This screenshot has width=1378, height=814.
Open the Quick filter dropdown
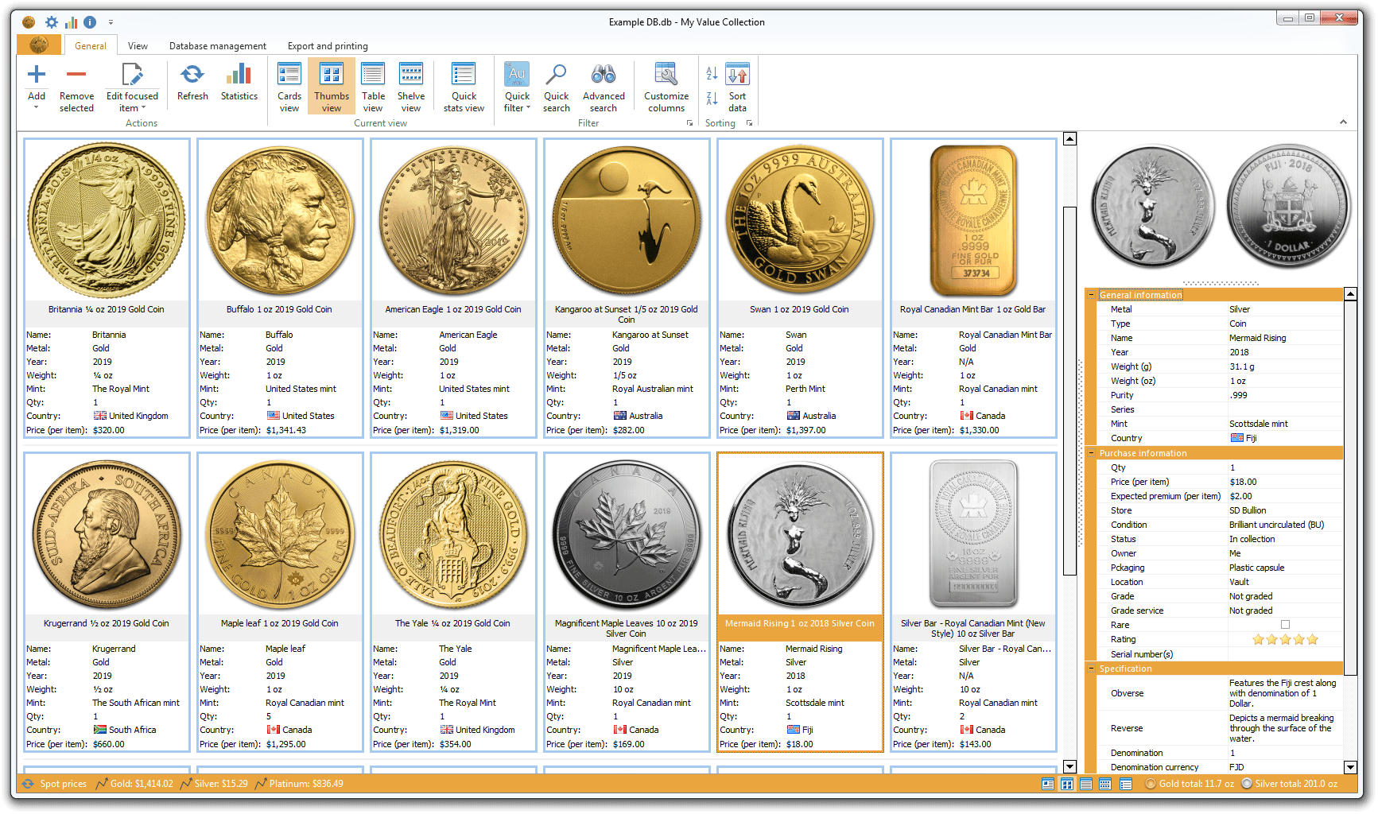(517, 86)
